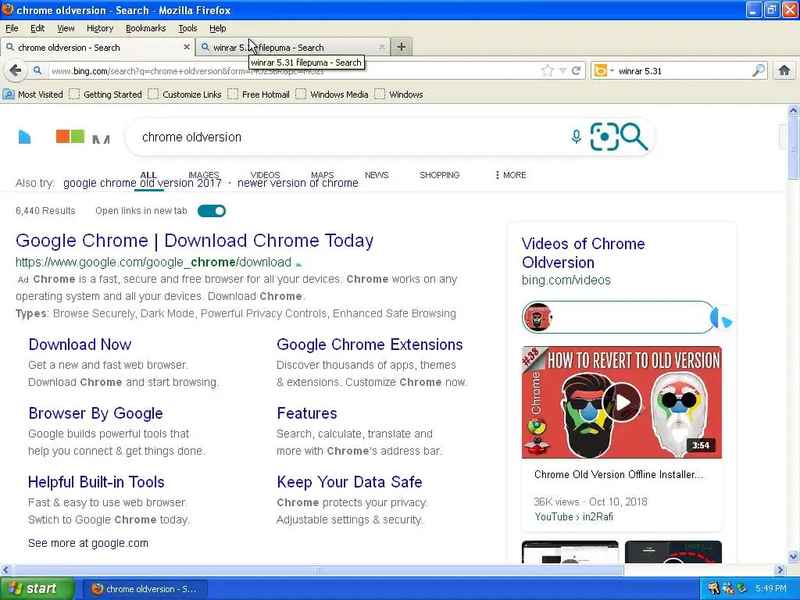Close the winrar 5.31 filepuma tab
Viewport: 800px width, 600px height.
click(x=381, y=47)
